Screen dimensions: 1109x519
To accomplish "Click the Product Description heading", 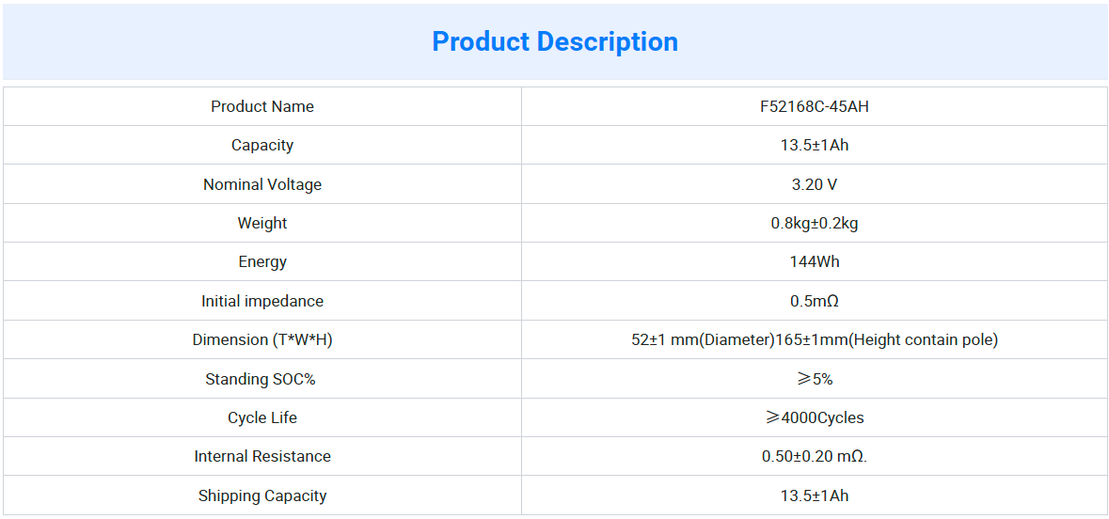I will tap(555, 41).
